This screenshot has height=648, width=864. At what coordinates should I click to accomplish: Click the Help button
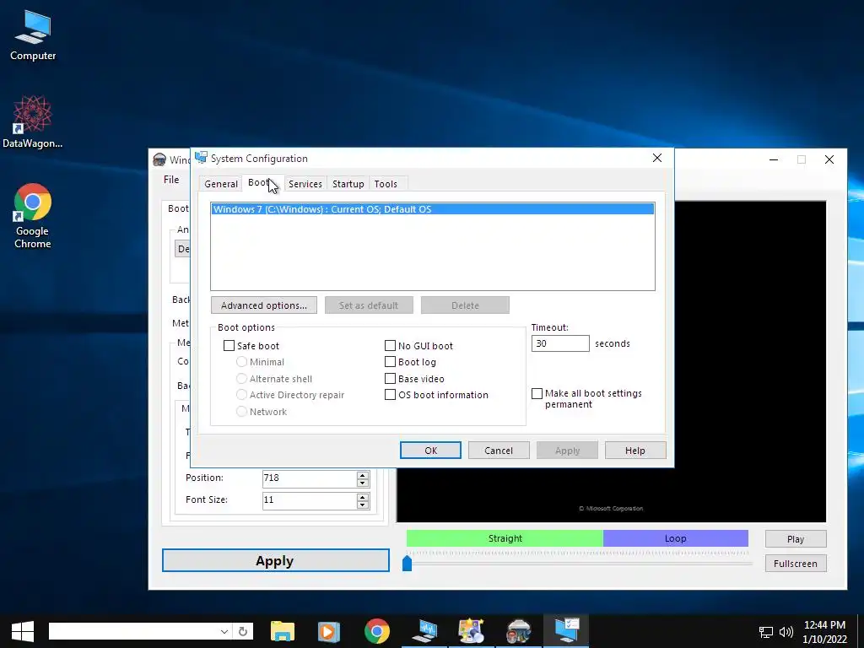(x=635, y=451)
